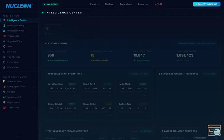Image resolution: width=224 pixels, height=140 pixels.
Task: Click the Worldwide View globe icon
Action: [4, 31]
